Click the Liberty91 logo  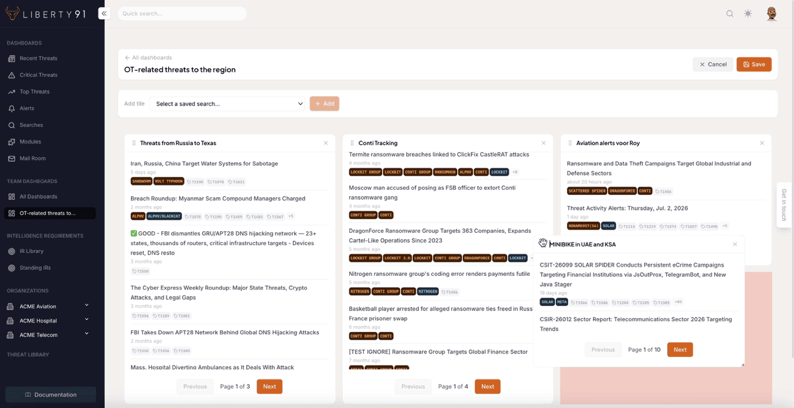point(46,13)
